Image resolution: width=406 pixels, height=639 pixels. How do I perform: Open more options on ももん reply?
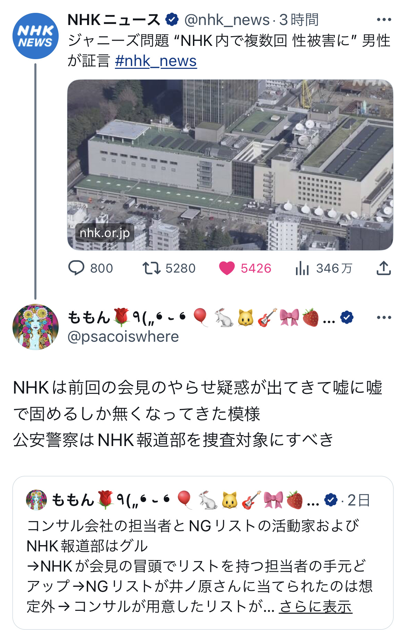coord(384,317)
